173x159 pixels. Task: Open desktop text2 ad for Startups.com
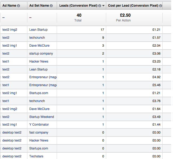[x=12, y=148]
